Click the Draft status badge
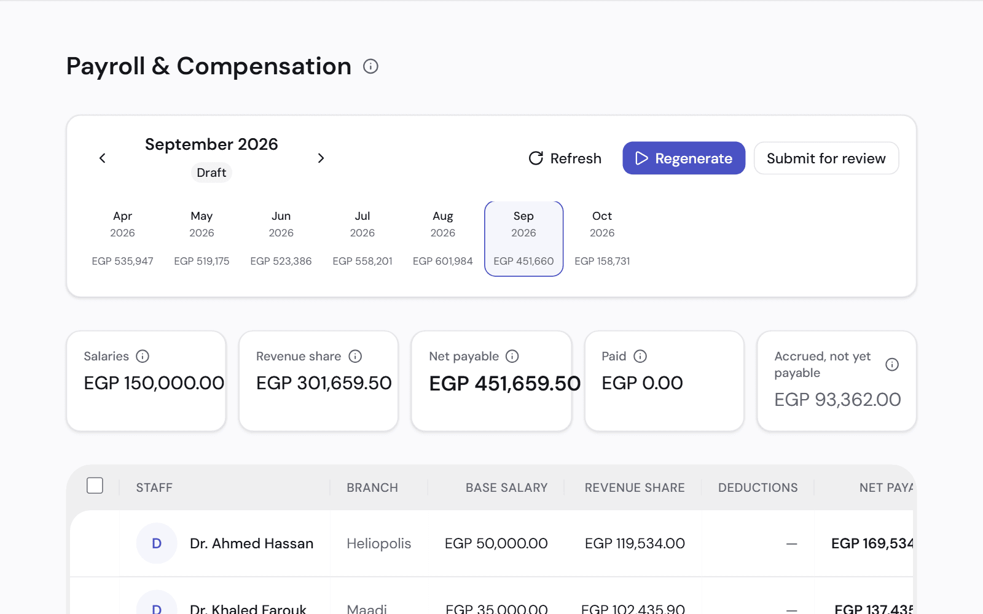983x614 pixels. tap(211, 173)
